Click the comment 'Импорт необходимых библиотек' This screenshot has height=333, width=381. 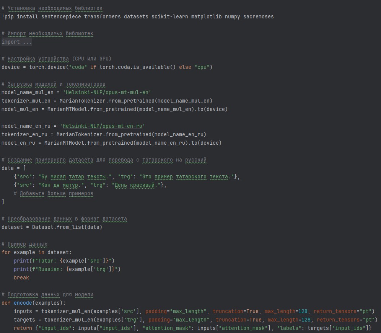[47, 34]
